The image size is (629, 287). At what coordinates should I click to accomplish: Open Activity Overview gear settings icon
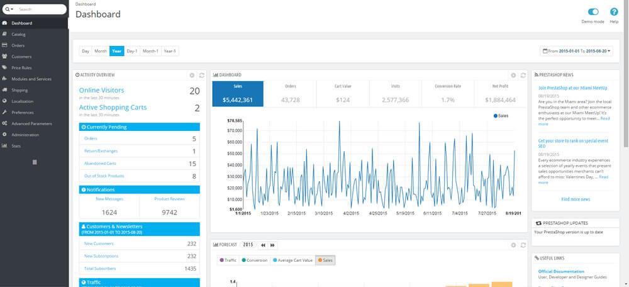point(192,75)
